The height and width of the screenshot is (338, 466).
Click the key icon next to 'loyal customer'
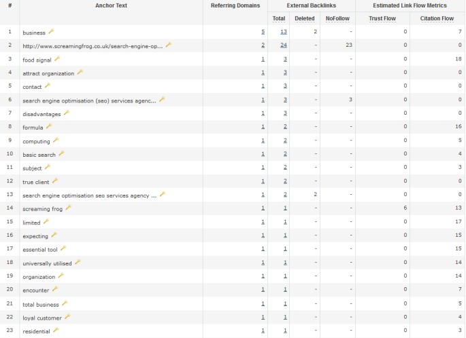(x=68, y=316)
